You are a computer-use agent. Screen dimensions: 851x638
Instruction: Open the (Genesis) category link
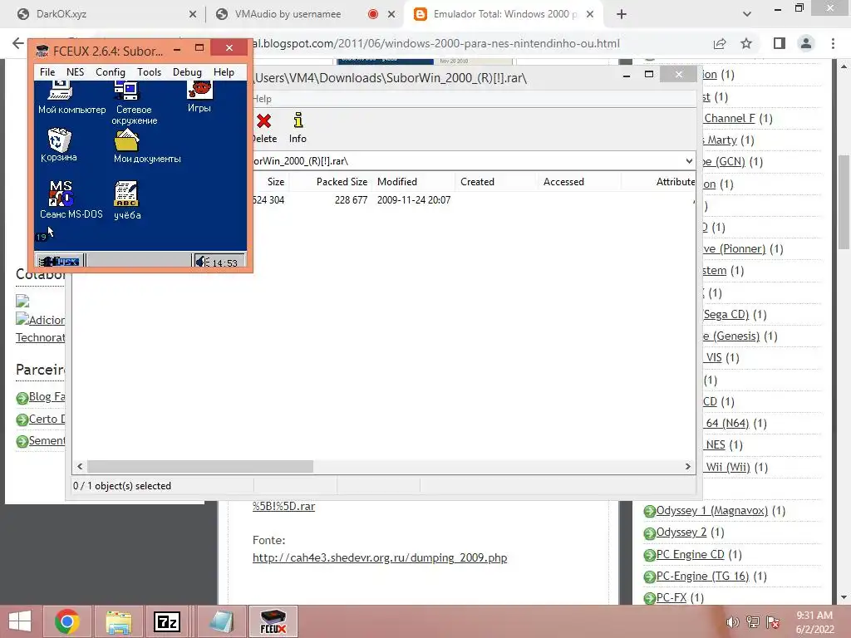[731, 336]
